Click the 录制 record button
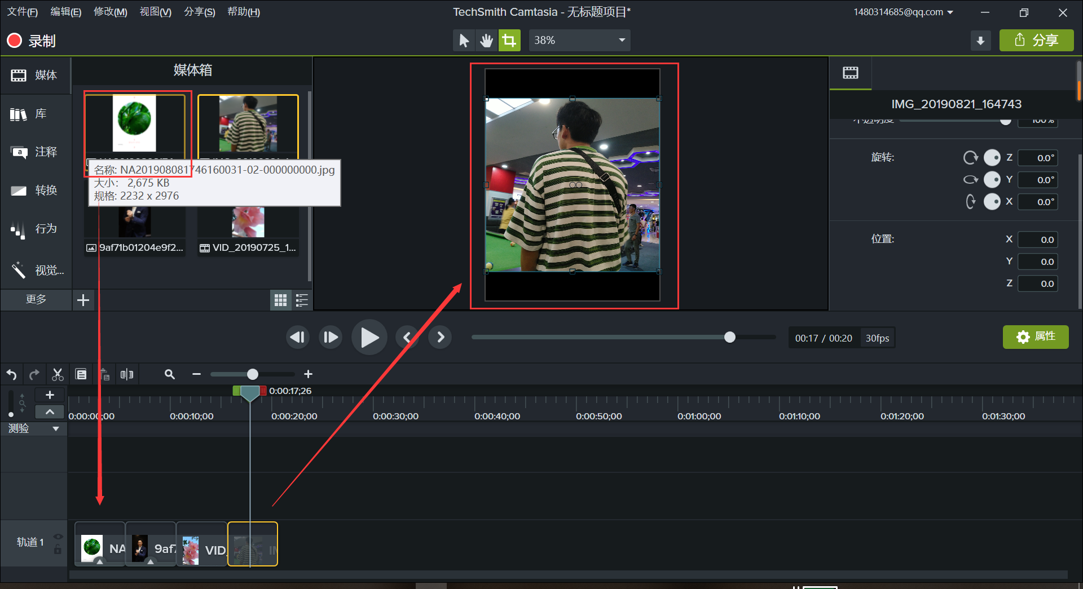This screenshot has width=1083, height=589. (x=31, y=41)
